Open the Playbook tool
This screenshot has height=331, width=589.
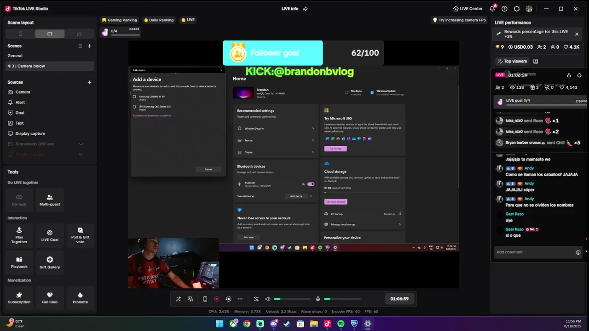[19, 263]
